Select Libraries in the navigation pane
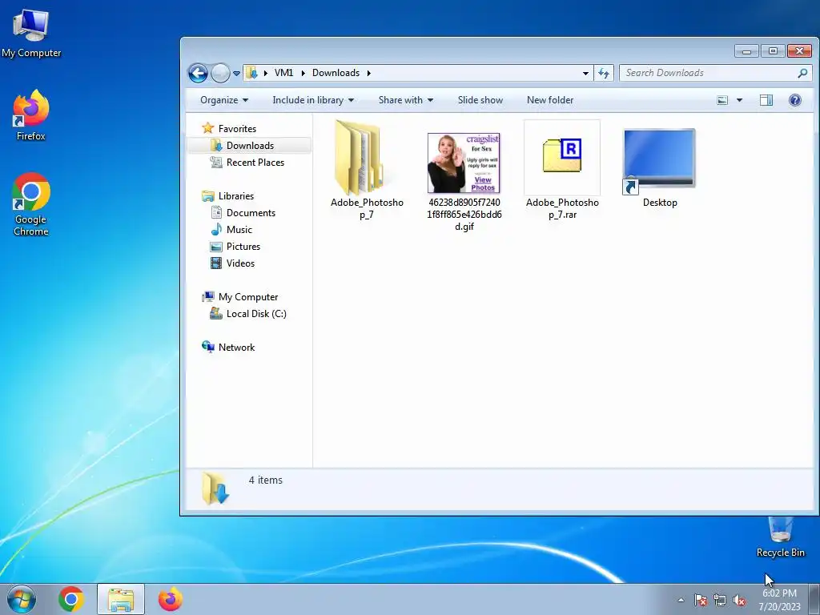 coord(236,196)
